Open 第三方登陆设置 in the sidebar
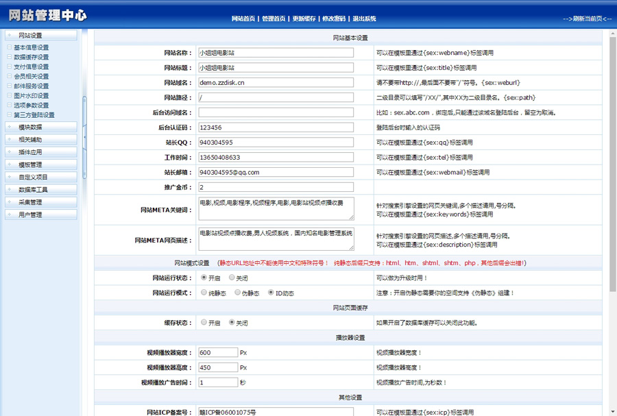Screen dimensions: 617x416 click(x=34, y=115)
